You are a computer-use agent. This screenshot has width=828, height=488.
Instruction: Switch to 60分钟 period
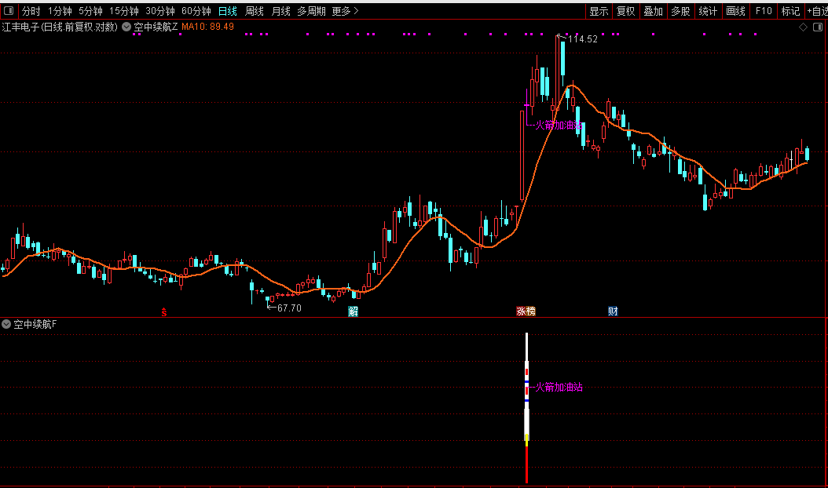196,11
